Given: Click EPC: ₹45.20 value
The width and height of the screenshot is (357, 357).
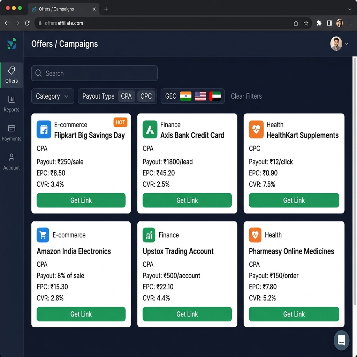Looking at the screenshot, I should pyautogui.click(x=159, y=173).
